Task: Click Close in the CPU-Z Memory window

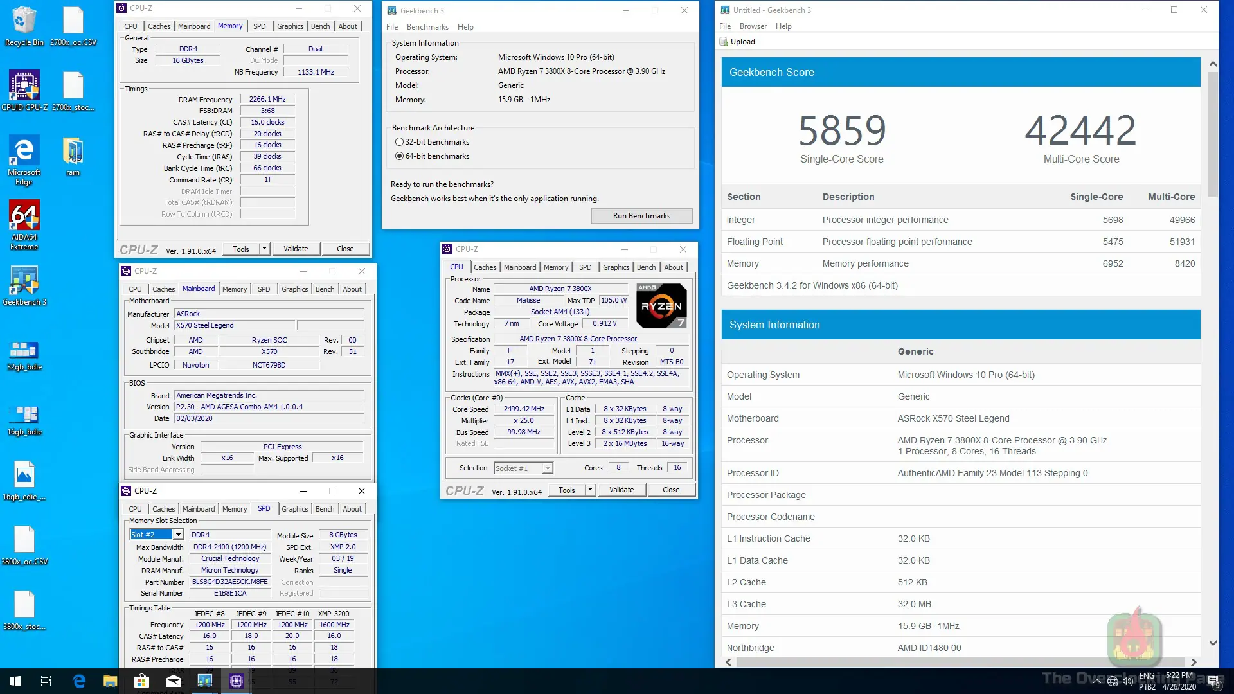Action: coord(345,249)
